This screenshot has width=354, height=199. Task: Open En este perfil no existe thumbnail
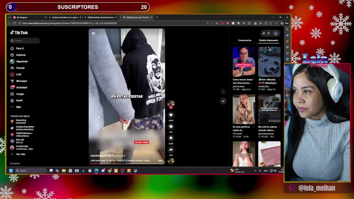(x=244, y=109)
